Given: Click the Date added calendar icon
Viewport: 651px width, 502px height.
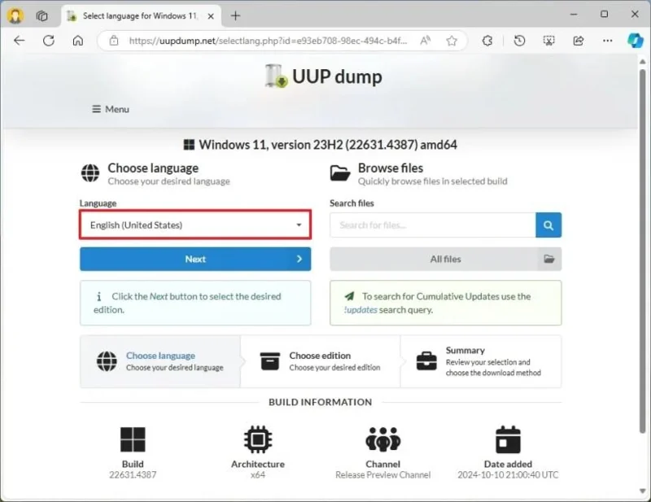Looking at the screenshot, I should point(508,439).
